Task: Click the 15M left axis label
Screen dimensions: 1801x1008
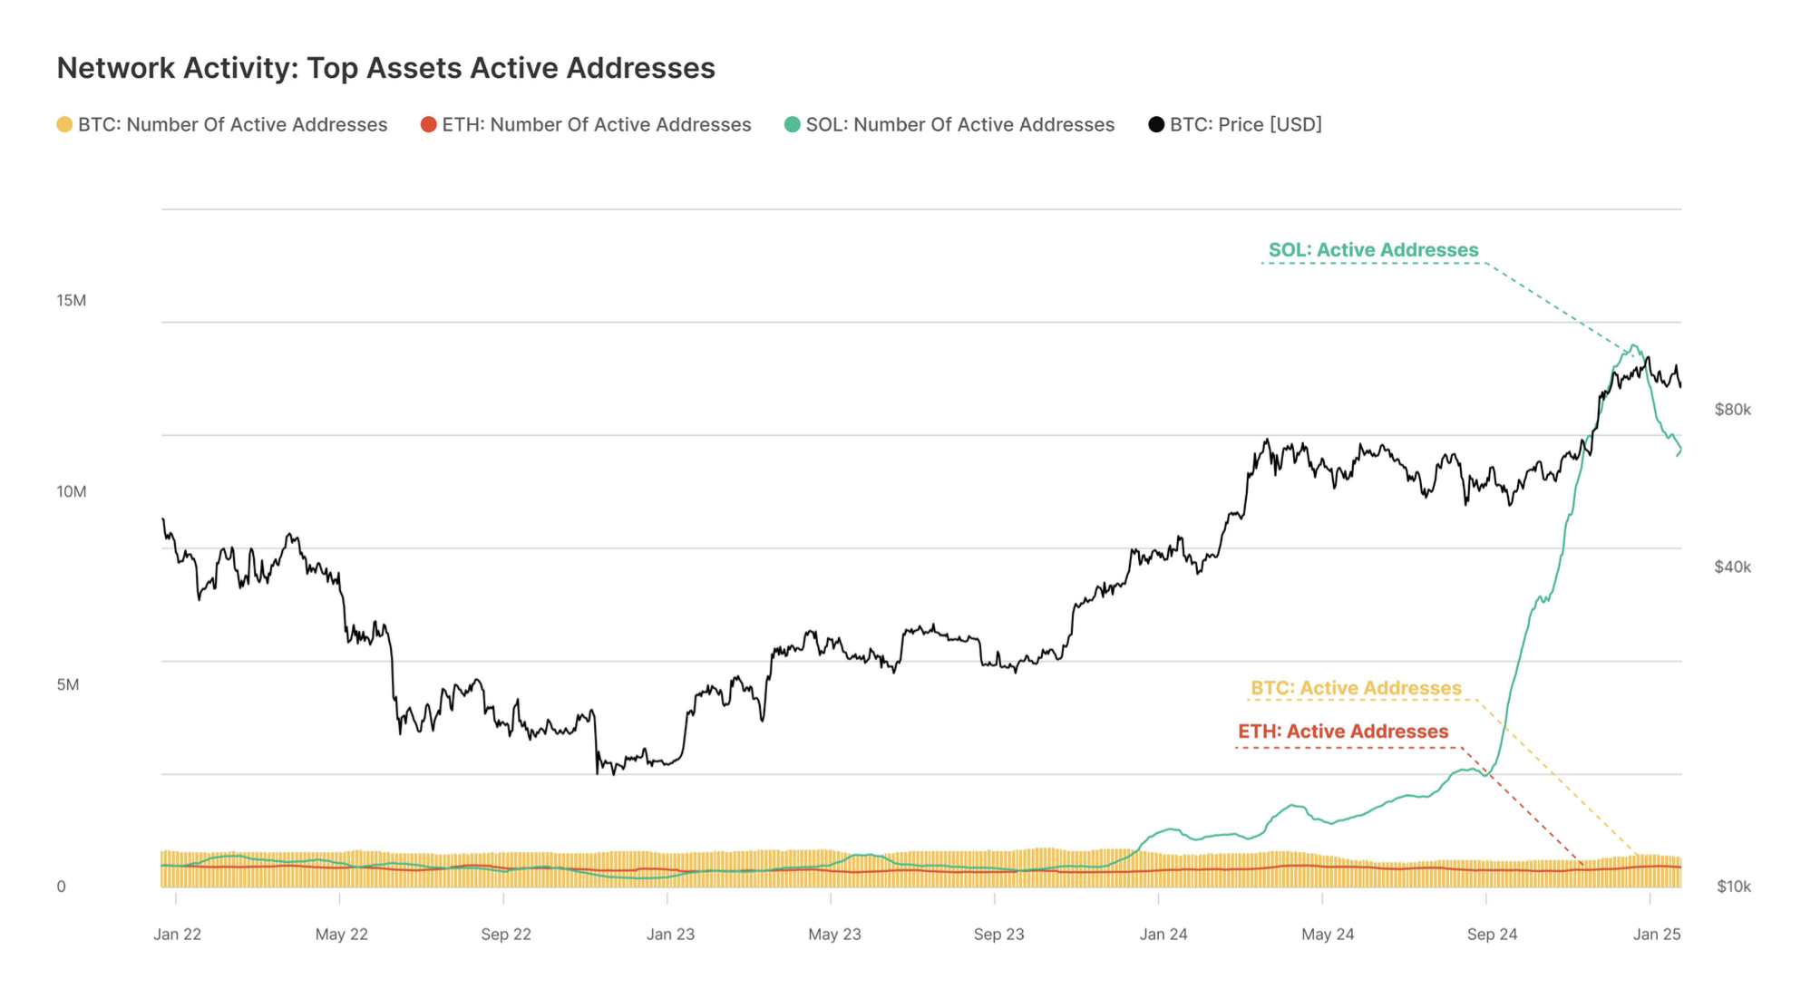Action: click(72, 301)
